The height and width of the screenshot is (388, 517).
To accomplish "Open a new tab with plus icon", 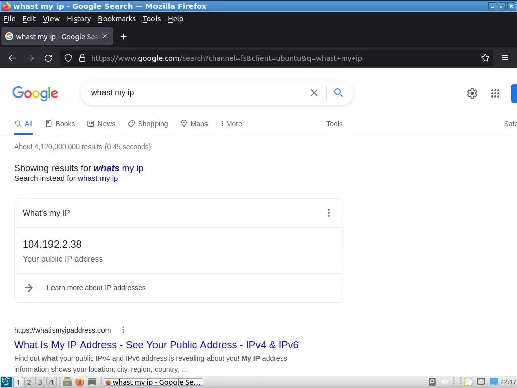I will 123,36.
